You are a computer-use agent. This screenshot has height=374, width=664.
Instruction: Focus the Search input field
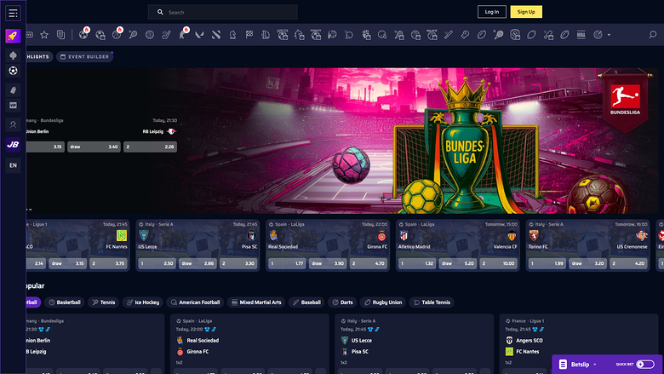(223, 12)
